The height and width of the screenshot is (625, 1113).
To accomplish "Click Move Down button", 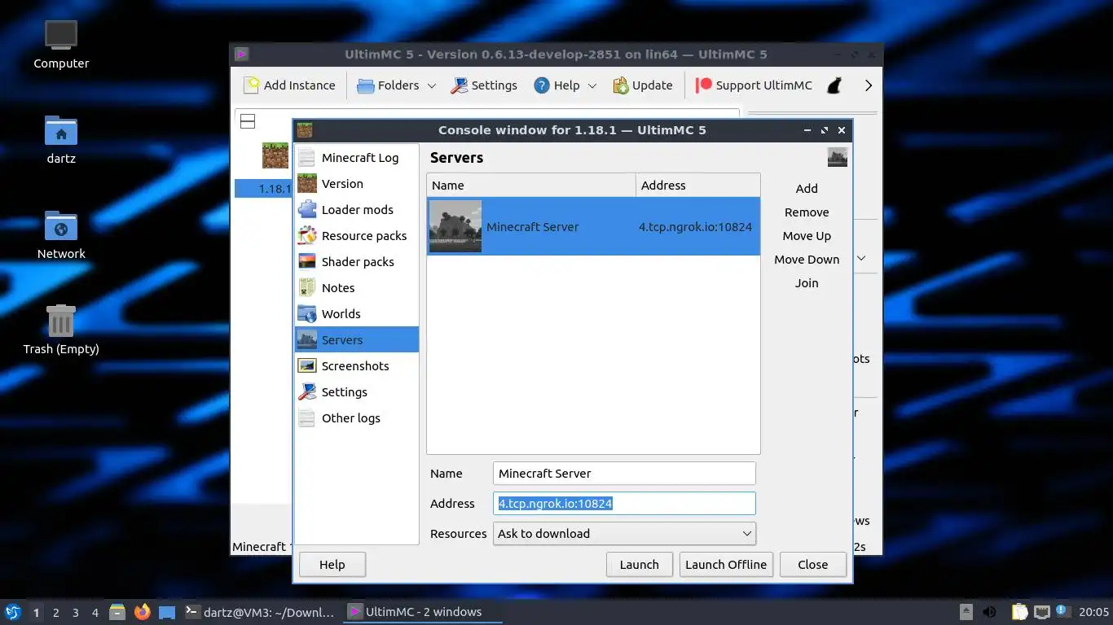I will click(x=807, y=260).
